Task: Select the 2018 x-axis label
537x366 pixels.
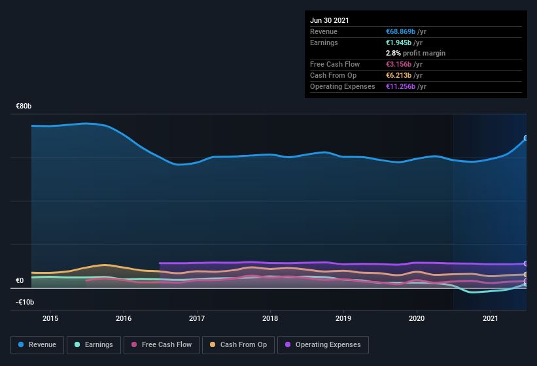Action: (x=270, y=318)
